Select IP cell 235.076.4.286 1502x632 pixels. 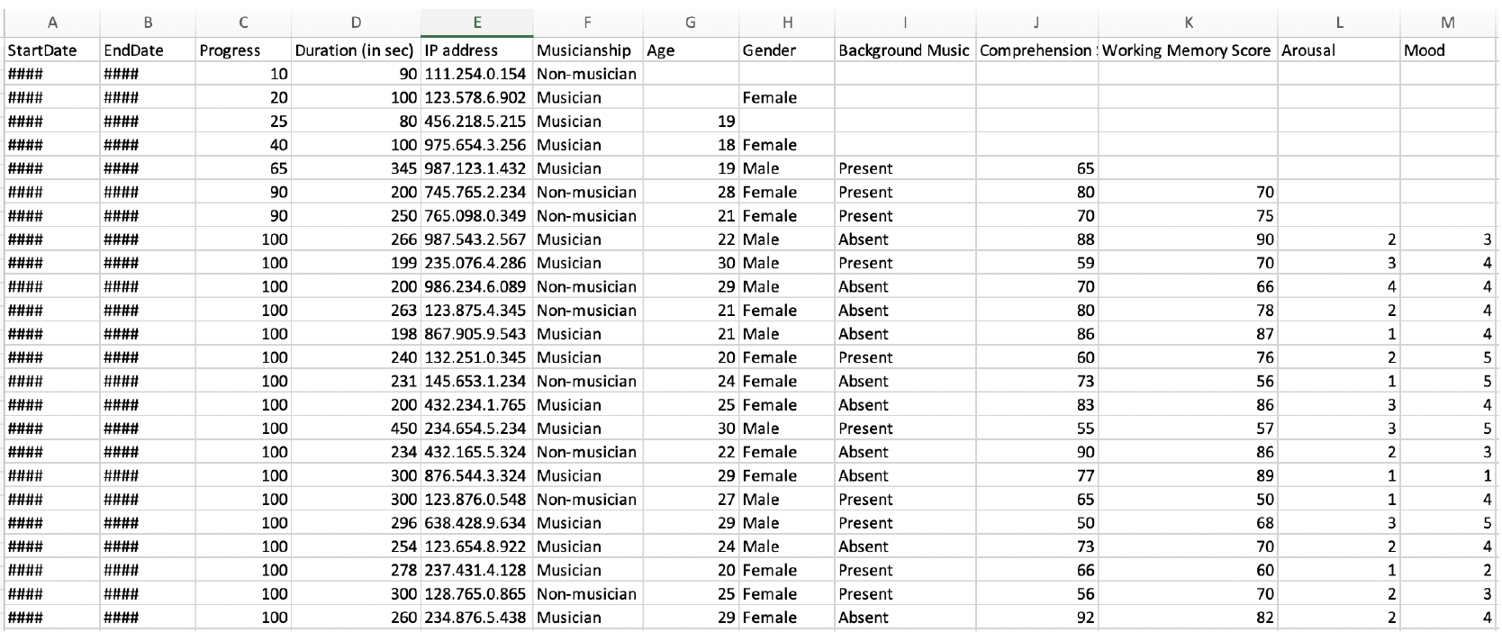point(477,263)
